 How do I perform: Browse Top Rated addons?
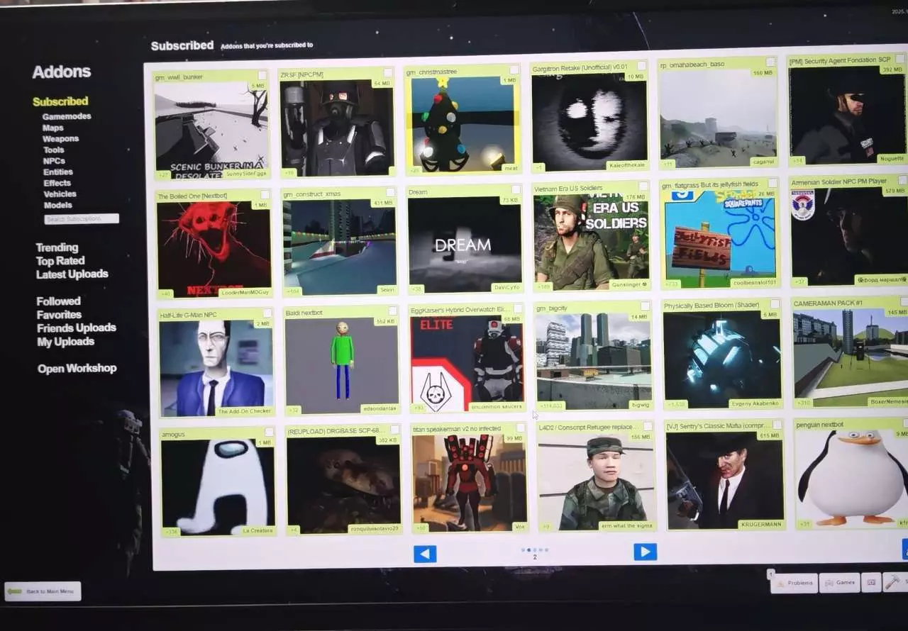(x=60, y=261)
